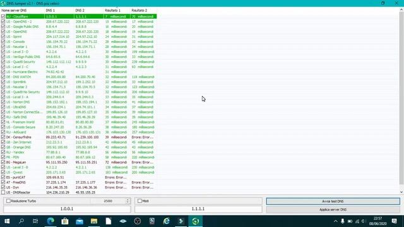
Task: Uncheck DE - DNS WATCH checkbox
Action: [3, 77]
